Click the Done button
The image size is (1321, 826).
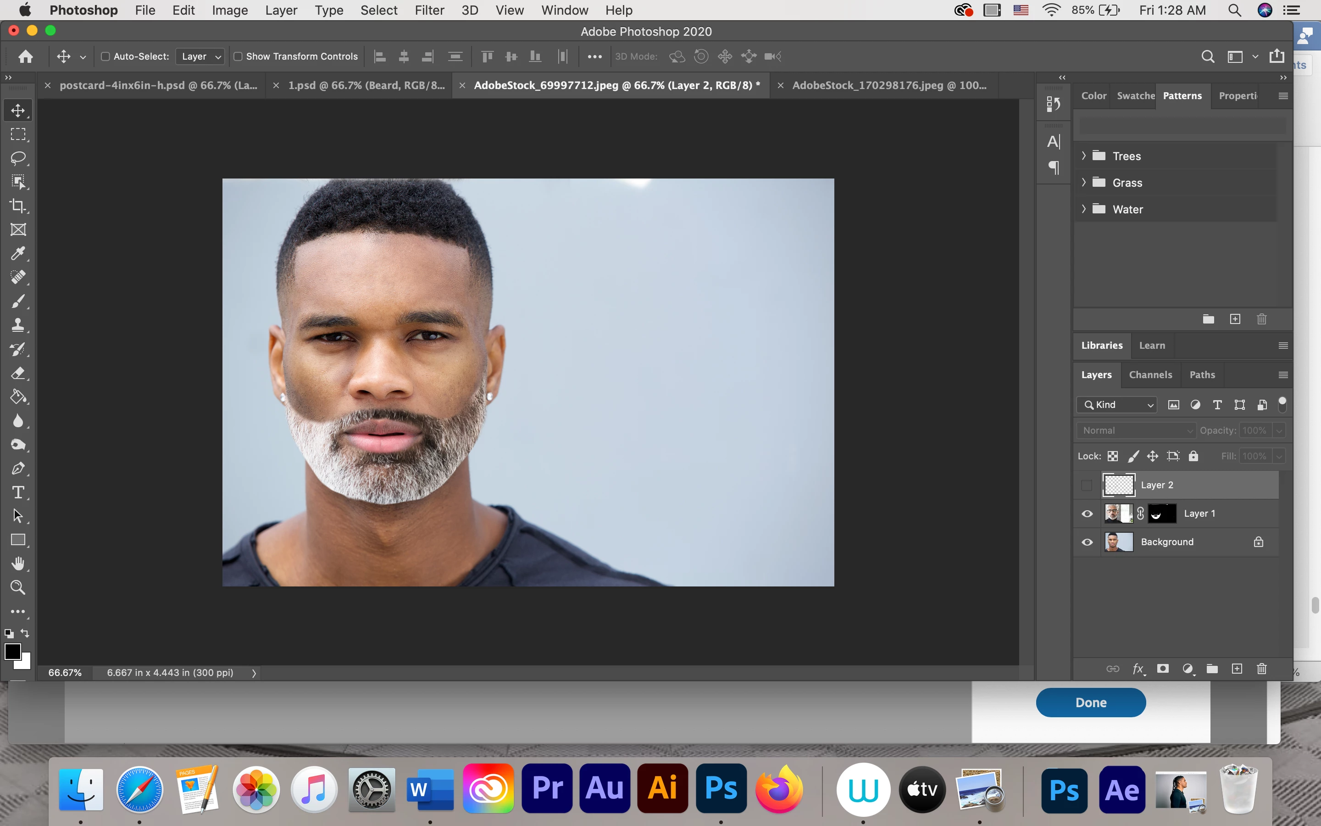pyautogui.click(x=1090, y=703)
